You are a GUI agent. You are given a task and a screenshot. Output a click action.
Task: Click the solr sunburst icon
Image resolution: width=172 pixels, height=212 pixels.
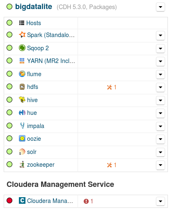pos(22,151)
